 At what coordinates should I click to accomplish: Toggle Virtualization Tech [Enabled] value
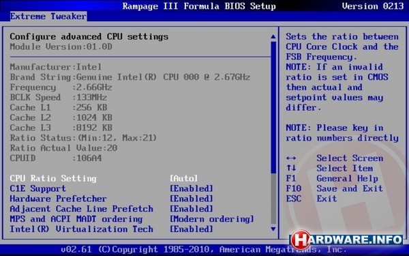pos(192,229)
